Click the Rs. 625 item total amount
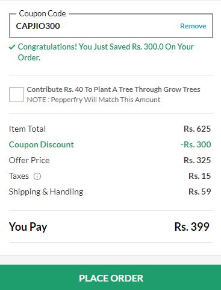 coord(197,129)
